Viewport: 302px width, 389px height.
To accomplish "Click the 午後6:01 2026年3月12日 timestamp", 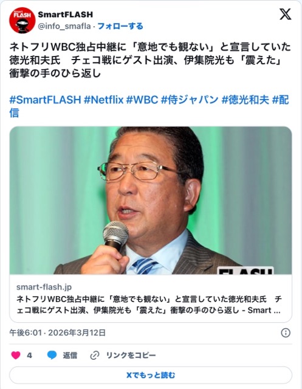I will click(58, 332).
